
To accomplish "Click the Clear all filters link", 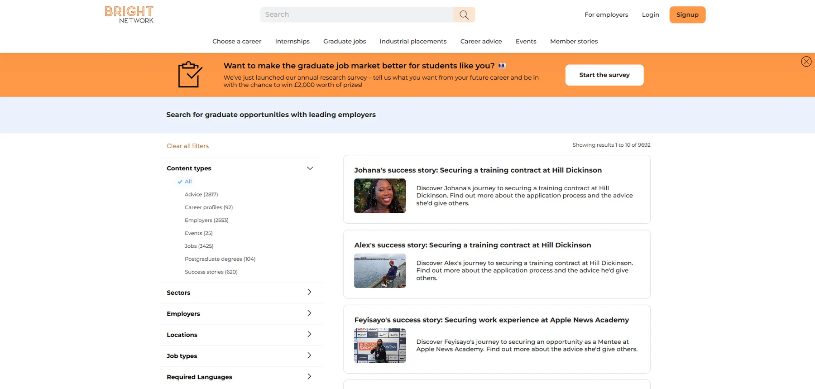I will [187, 146].
